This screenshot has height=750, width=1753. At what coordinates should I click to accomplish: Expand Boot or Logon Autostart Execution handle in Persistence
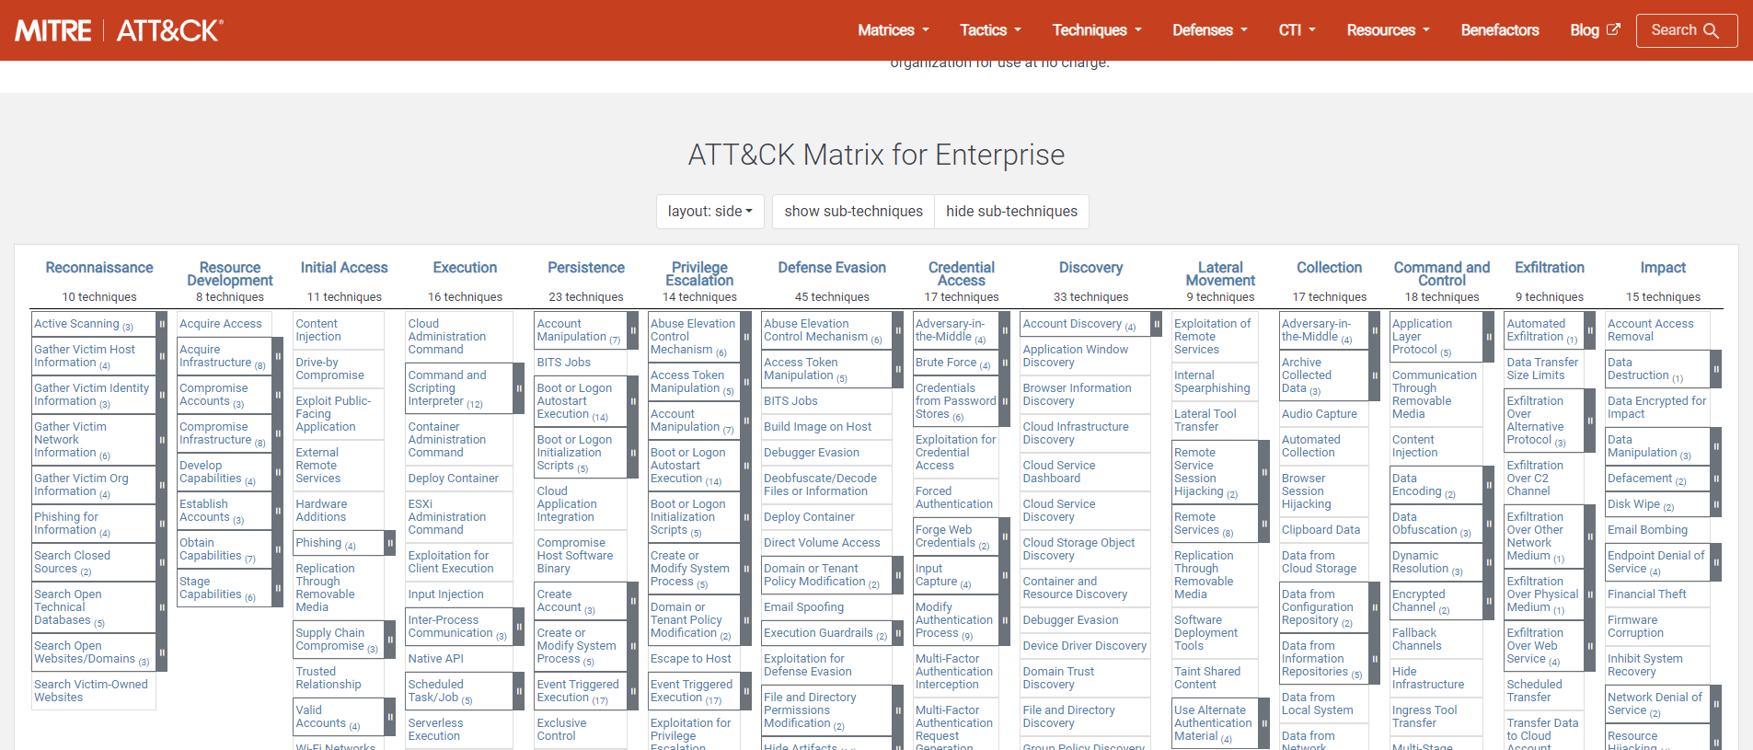[633, 401]
